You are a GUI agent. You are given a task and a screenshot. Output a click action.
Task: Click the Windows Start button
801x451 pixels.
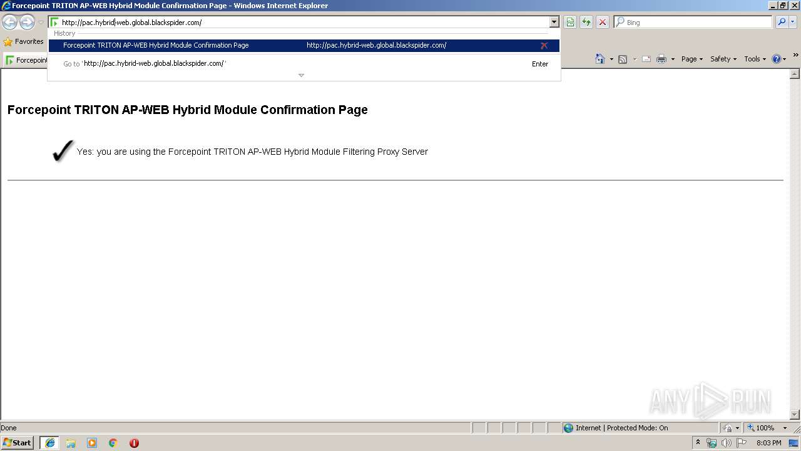[x=18, y=442]
